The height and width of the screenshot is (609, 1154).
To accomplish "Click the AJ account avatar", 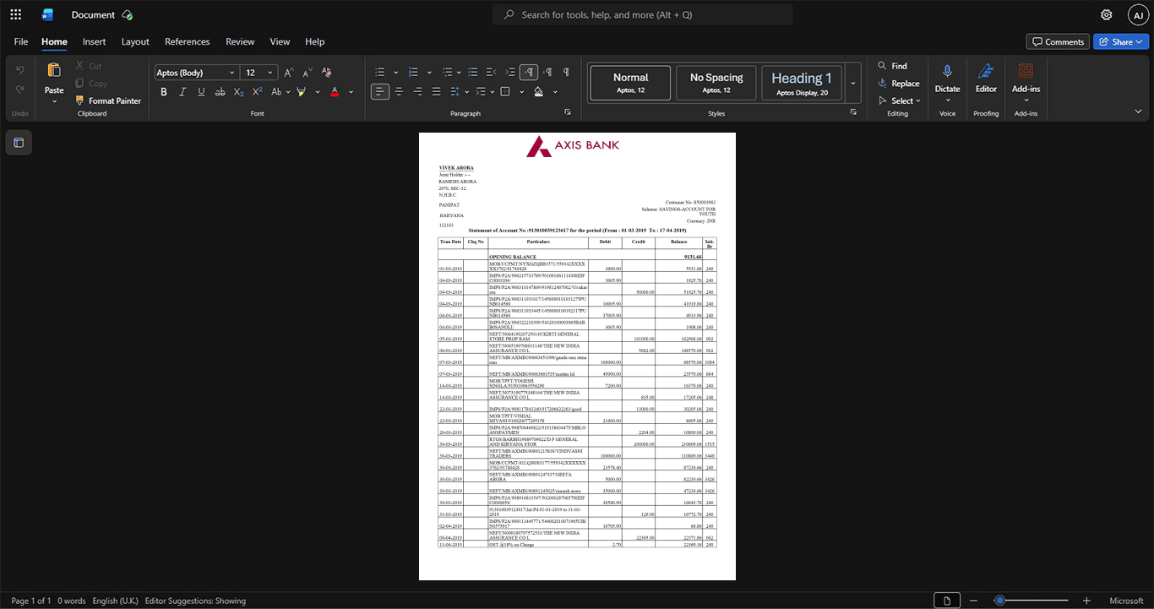I will 1139,14.
